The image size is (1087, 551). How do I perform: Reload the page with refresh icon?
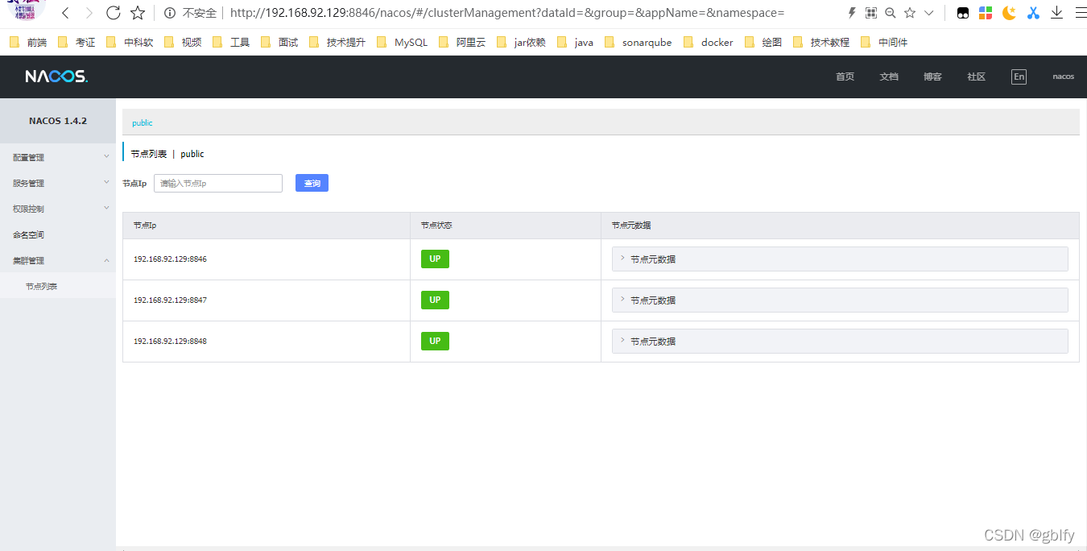pyautogui.click(x=114, y=13)
